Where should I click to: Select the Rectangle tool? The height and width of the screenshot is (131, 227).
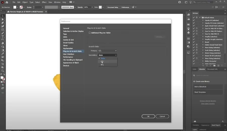[x=3, y=30]
